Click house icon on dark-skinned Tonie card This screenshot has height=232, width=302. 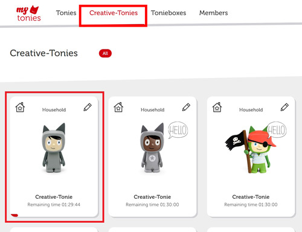click(118, 107)
